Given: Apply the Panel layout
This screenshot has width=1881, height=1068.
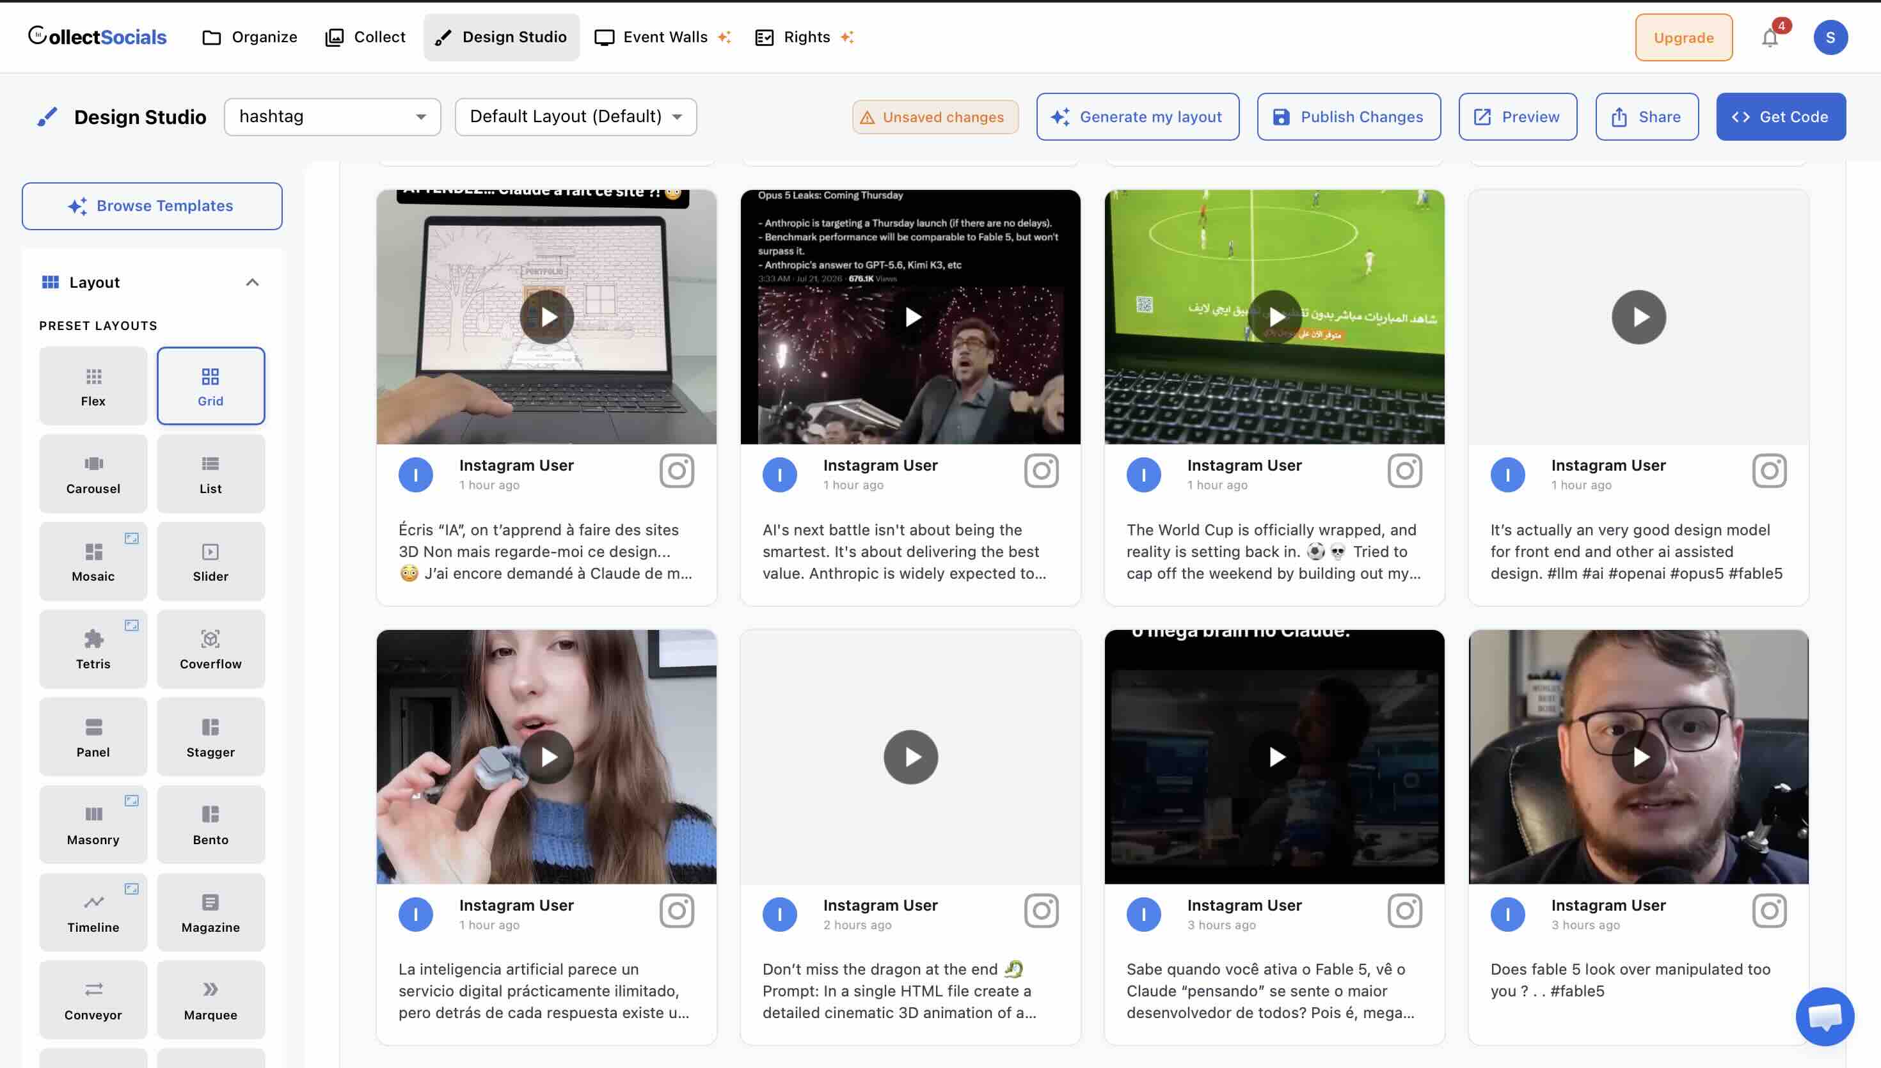Looking at the screenshot, I should (93, 737).
